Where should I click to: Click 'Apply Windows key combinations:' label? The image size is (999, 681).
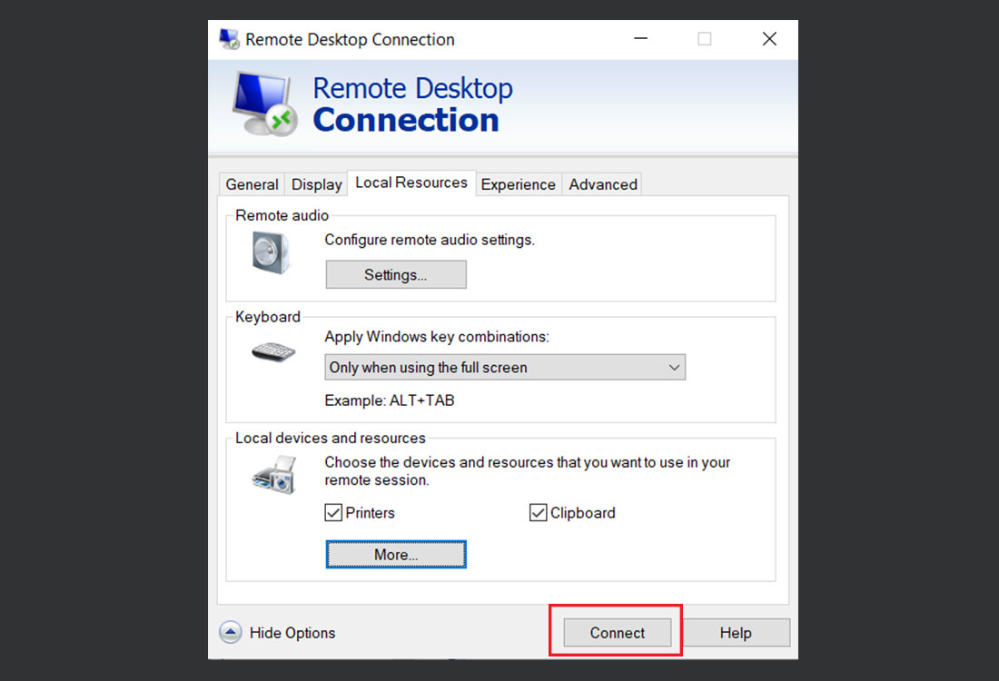(x=437, y=337)
